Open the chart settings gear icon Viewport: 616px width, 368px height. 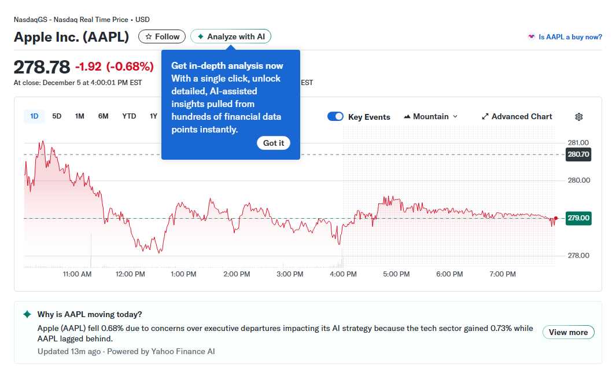(578, 117)
